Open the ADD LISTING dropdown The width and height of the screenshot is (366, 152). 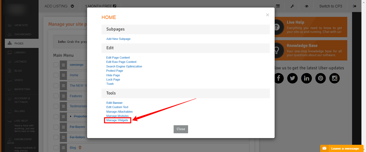pos(59,6)
